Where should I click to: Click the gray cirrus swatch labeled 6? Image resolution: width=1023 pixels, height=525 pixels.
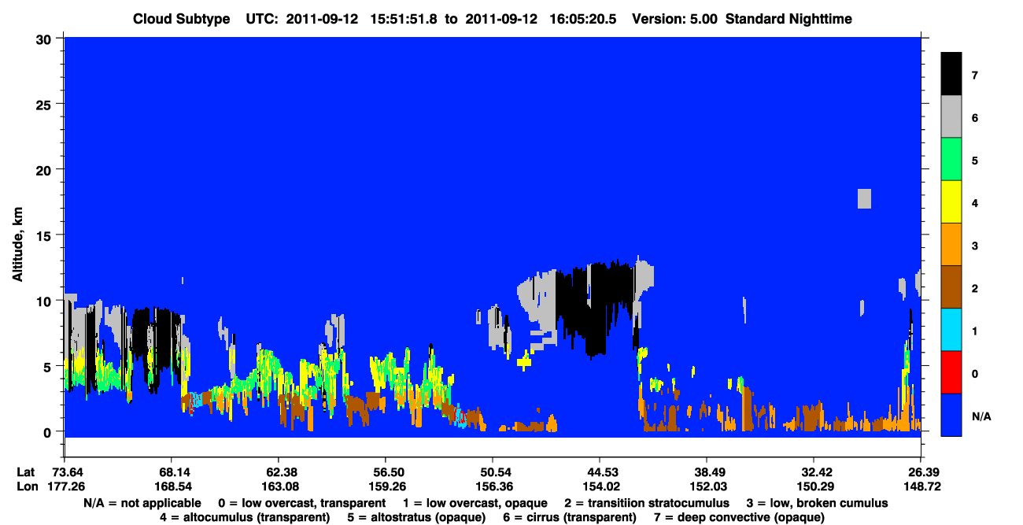(951, 116)
